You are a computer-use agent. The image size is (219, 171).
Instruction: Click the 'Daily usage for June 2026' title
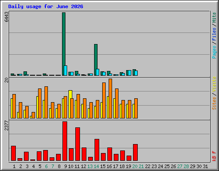point(46,6)
